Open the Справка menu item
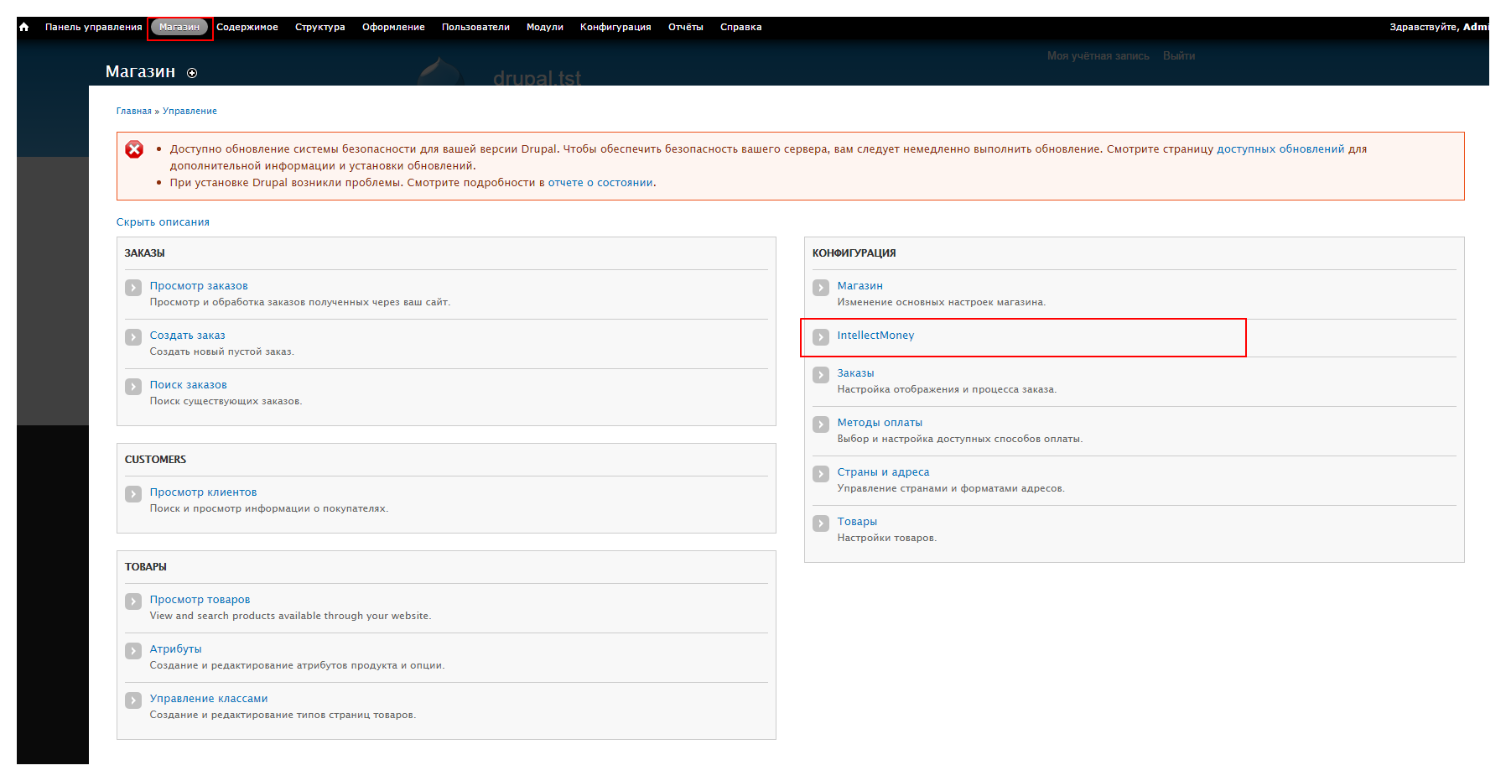Image resolution: width=1506 pixels, height=781 pixels. click(x=741, y=27)
